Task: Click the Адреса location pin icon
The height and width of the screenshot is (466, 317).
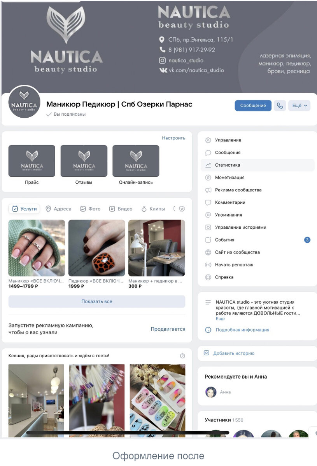Action: (x=48, y=209)
